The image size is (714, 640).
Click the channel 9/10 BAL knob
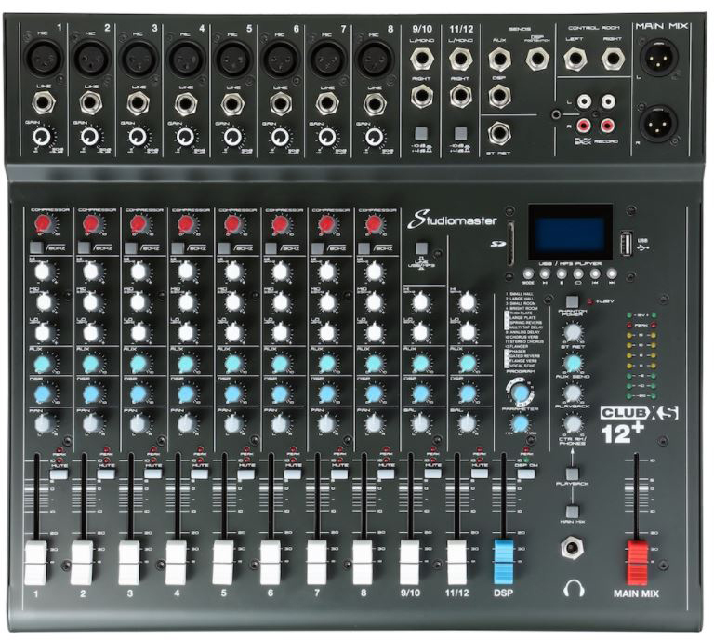[421, 424]
